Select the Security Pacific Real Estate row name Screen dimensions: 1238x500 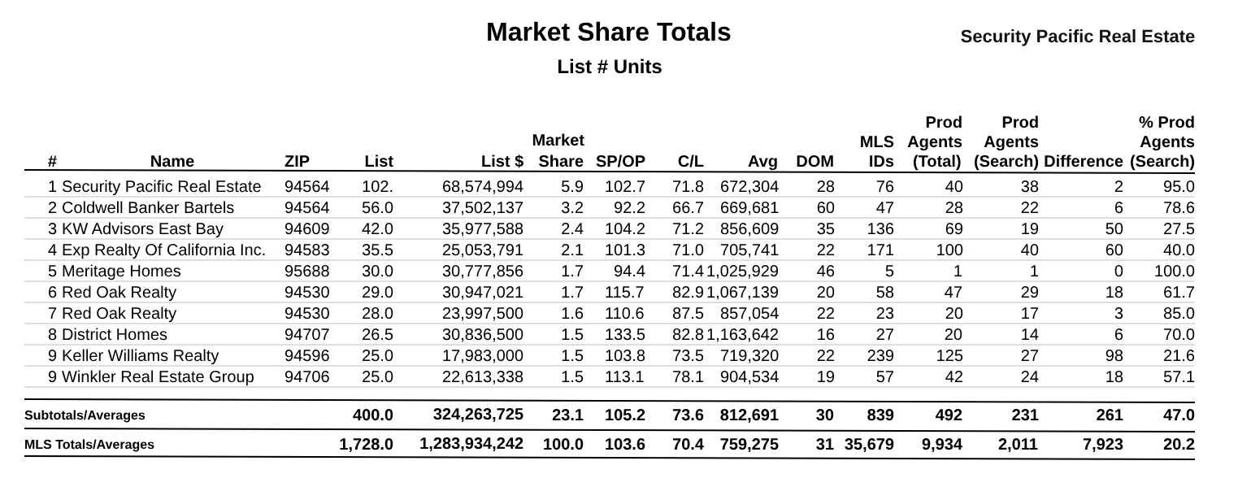(x=162, y=186)
